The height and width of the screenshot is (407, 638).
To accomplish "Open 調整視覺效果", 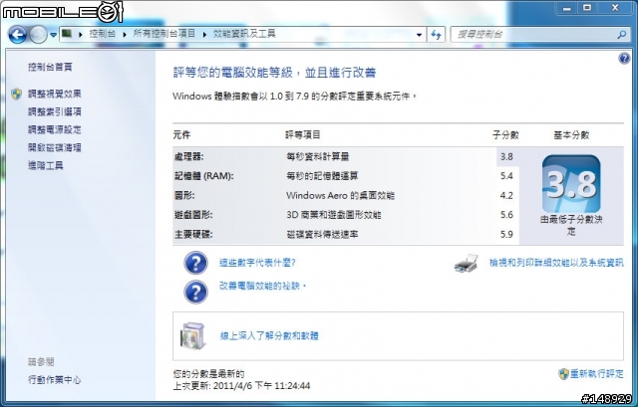I will tap(55, 94).
